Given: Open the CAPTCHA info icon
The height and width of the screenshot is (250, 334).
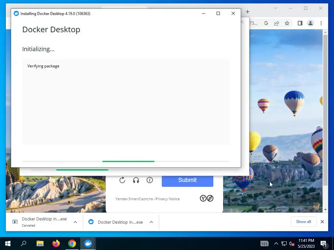Looking at the screenshot, I should [x=150, y=180].
